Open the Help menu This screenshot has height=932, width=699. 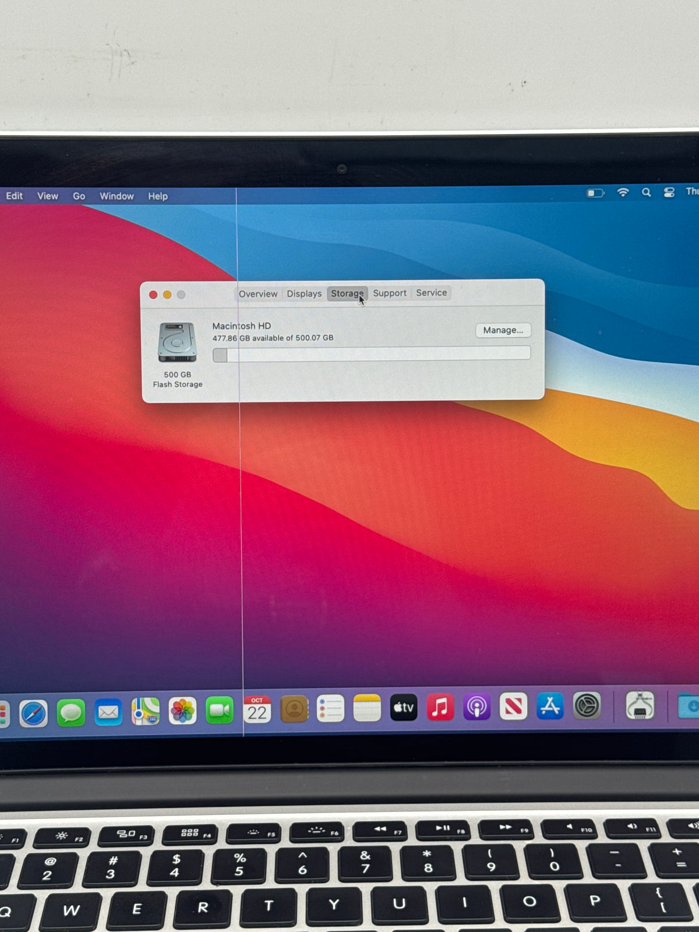157,196
